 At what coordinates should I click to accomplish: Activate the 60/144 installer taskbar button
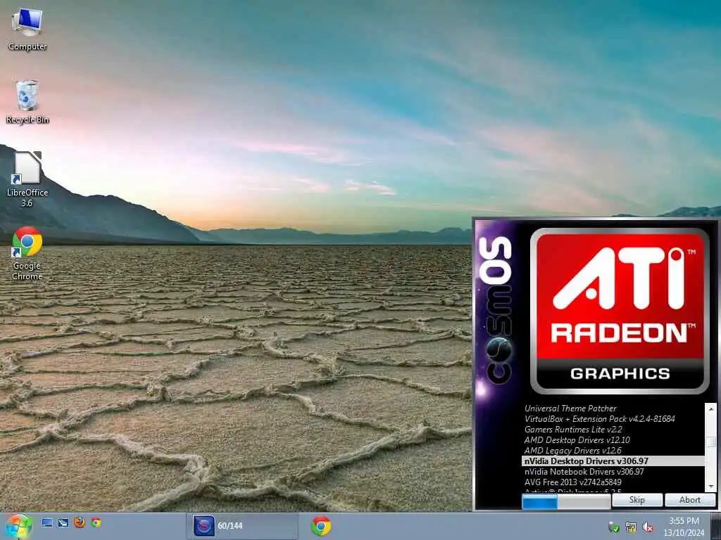point(242,526)
